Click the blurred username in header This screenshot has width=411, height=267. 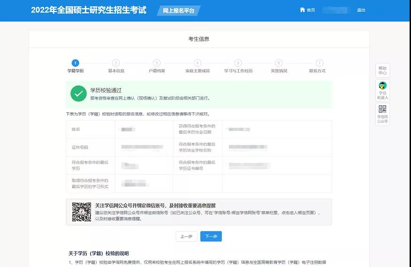[x=335, y=10]
